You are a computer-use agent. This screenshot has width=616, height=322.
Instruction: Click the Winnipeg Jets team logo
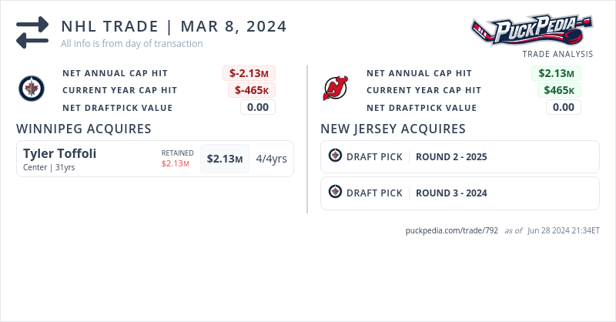point(32,89)
